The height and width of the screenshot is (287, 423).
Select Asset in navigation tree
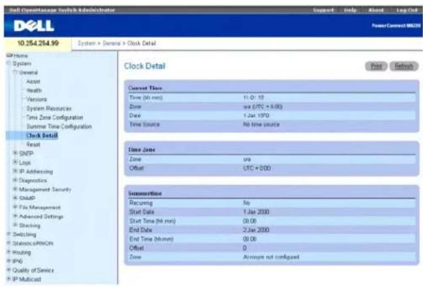33,82
